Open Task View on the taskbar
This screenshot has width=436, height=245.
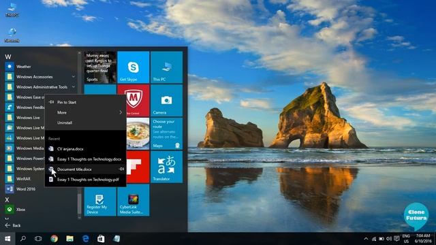pyautogui.click(x=38, y=239)
